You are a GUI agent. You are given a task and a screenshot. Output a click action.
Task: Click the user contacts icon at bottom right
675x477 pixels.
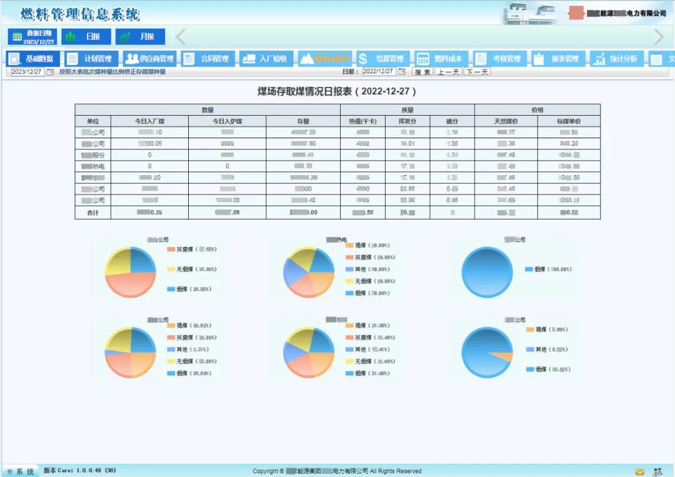coord(656,472)
